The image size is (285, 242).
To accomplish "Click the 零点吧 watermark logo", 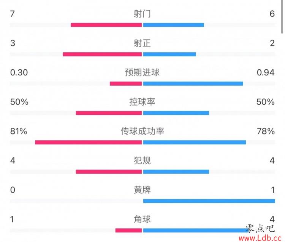I will tap(260, 228).
